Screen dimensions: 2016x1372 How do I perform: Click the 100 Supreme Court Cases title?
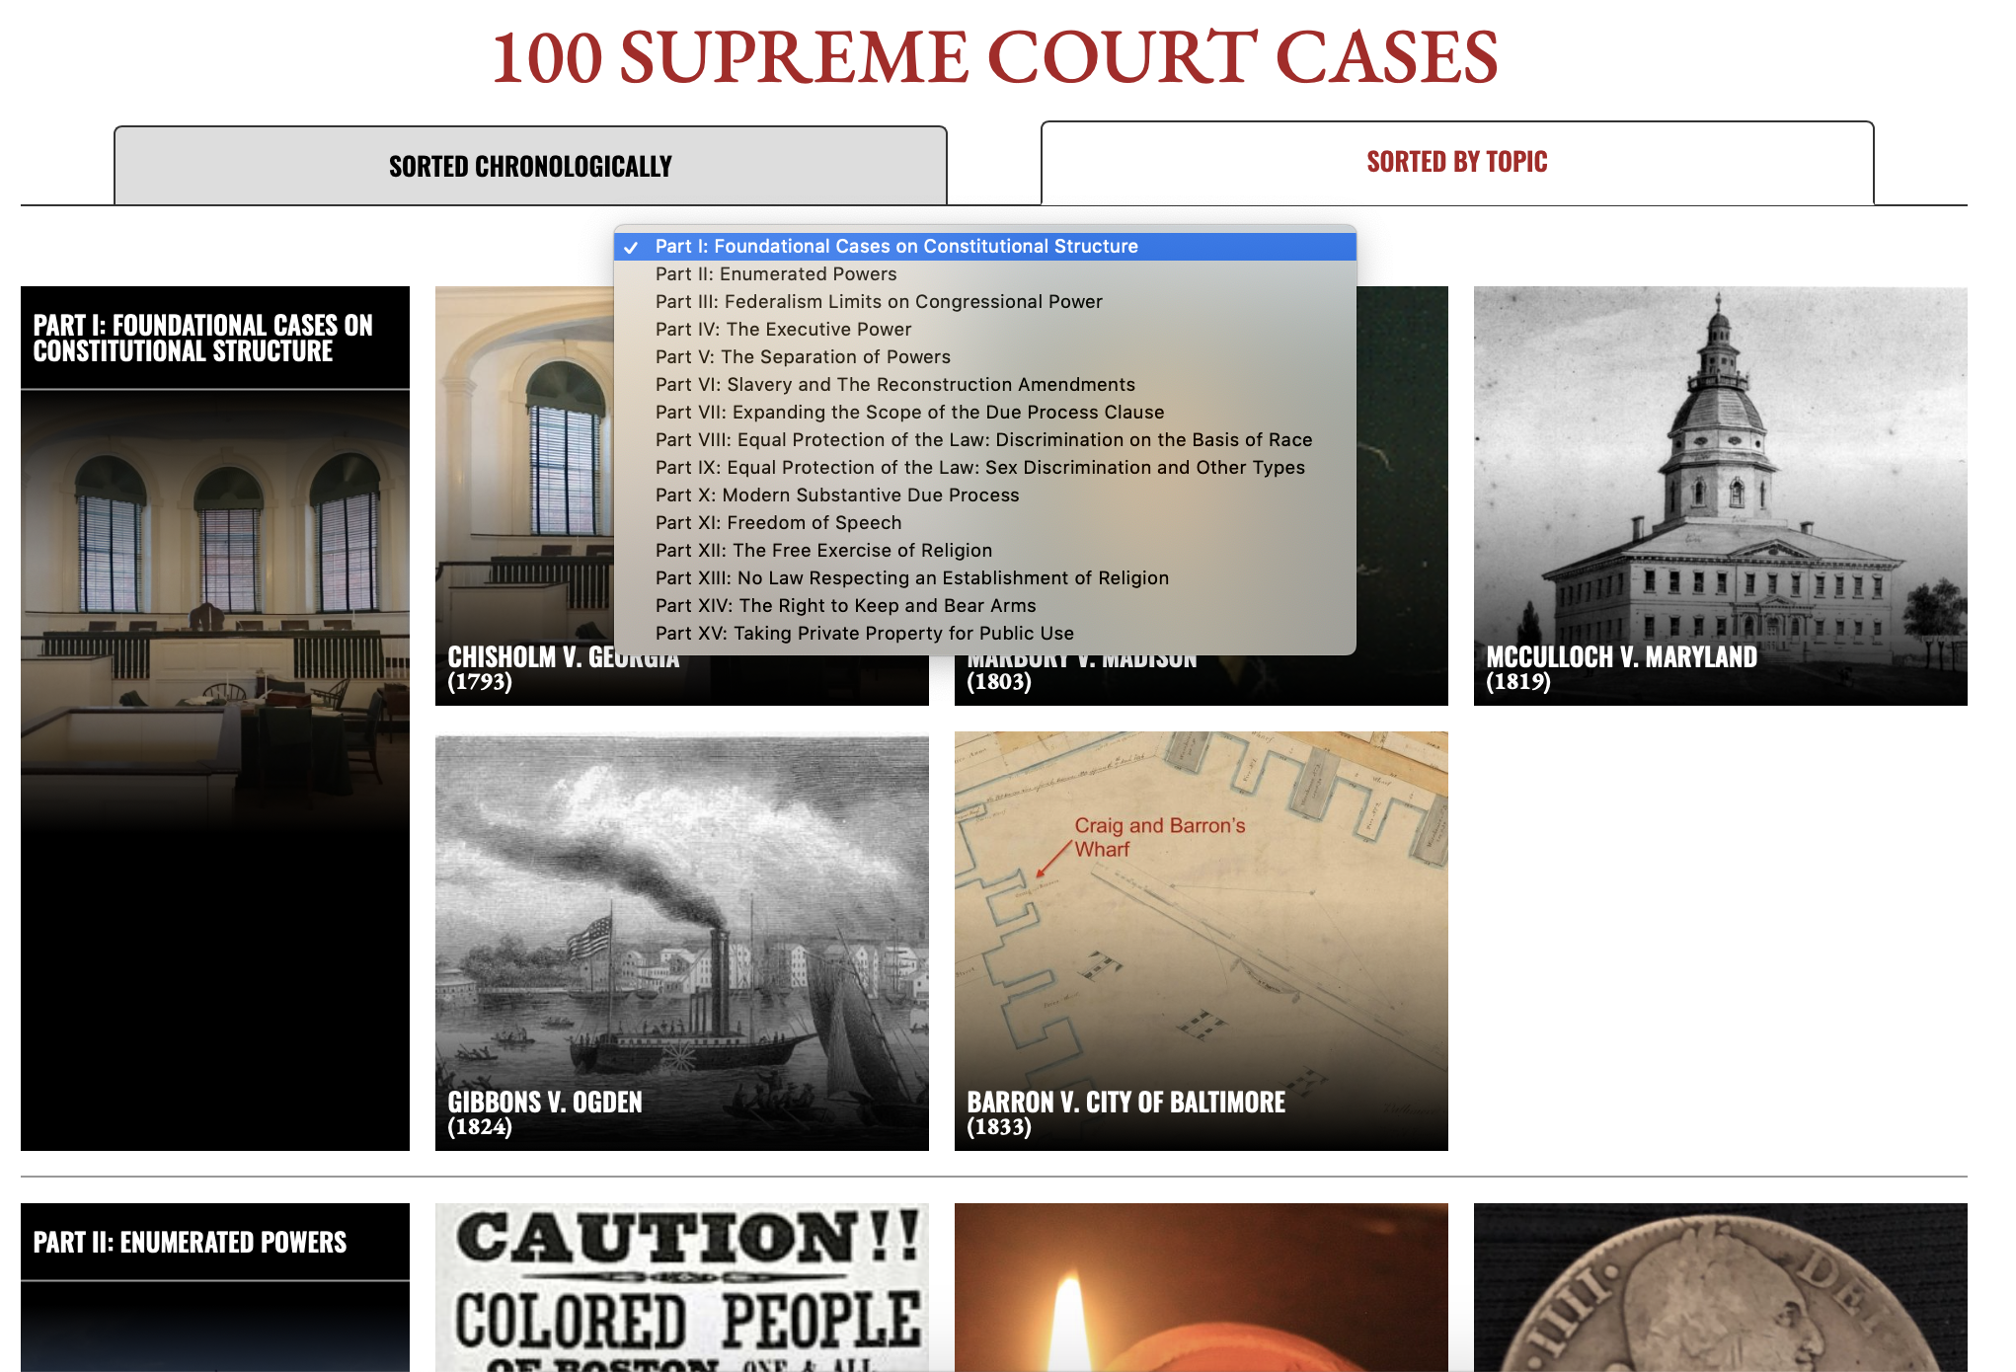tap(994, 56)
